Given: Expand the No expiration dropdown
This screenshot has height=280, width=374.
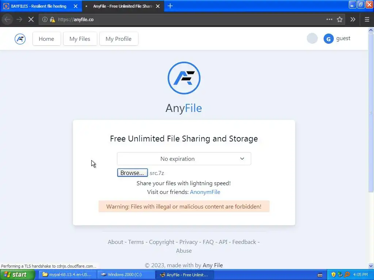Looking at the screenshot, I should (184, 159).
